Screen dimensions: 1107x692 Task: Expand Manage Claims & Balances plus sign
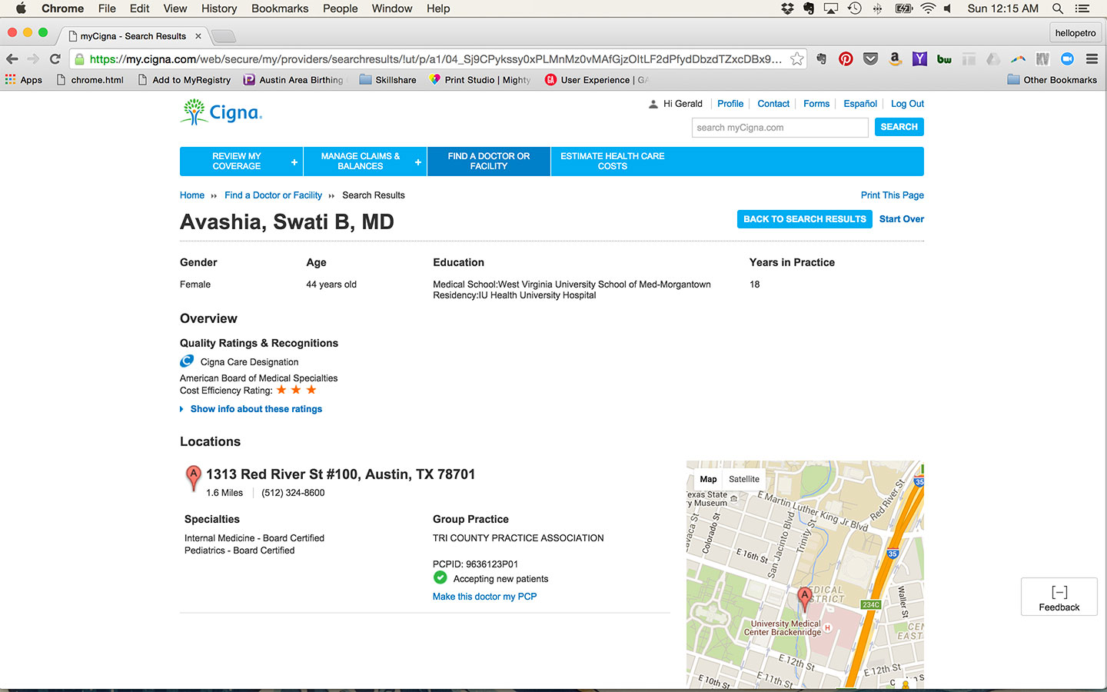click(x=418, y=162)
